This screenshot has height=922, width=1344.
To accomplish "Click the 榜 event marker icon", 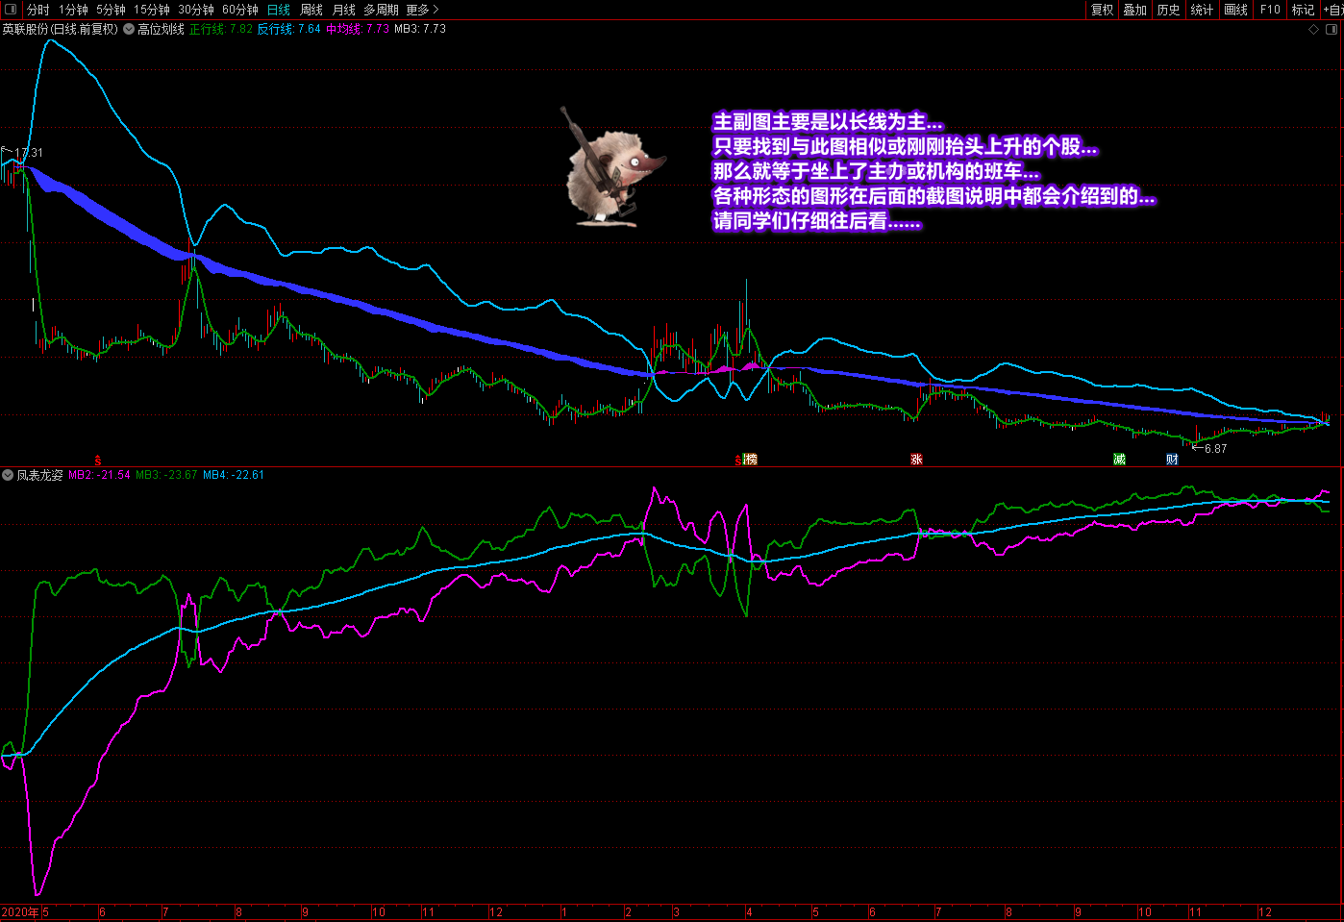I will (751, 460).
